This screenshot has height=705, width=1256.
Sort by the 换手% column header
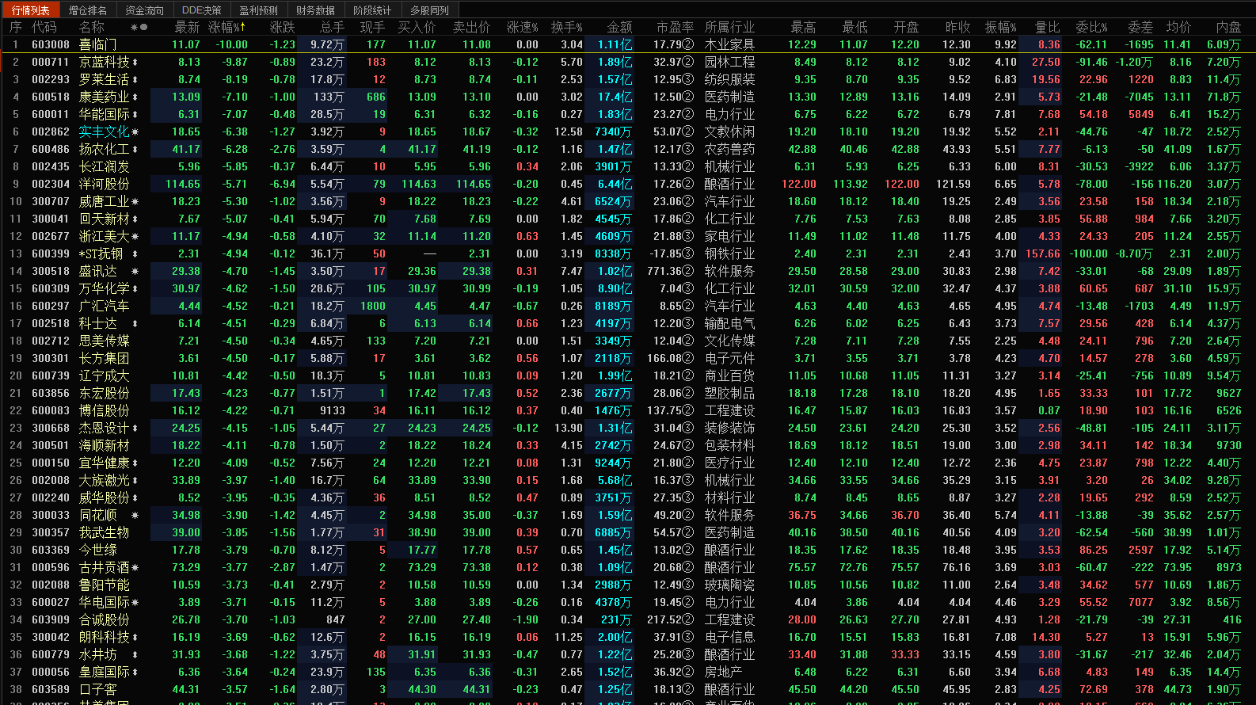(567, 28)
